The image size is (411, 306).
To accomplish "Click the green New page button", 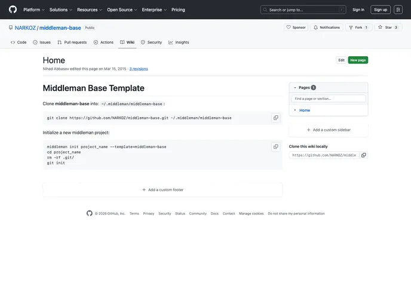I will (358, 60).
